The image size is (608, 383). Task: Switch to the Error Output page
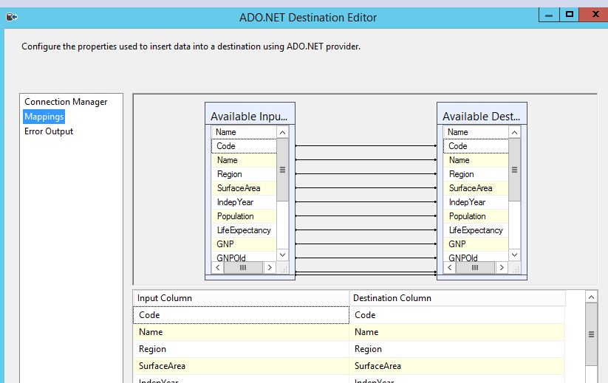coord(49,131)
